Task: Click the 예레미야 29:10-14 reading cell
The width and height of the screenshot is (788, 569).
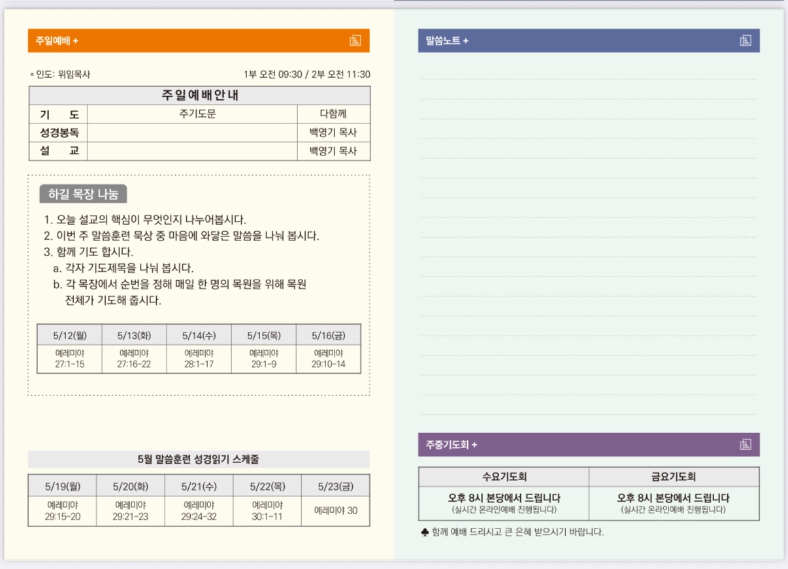Action: tap(328, 359)
